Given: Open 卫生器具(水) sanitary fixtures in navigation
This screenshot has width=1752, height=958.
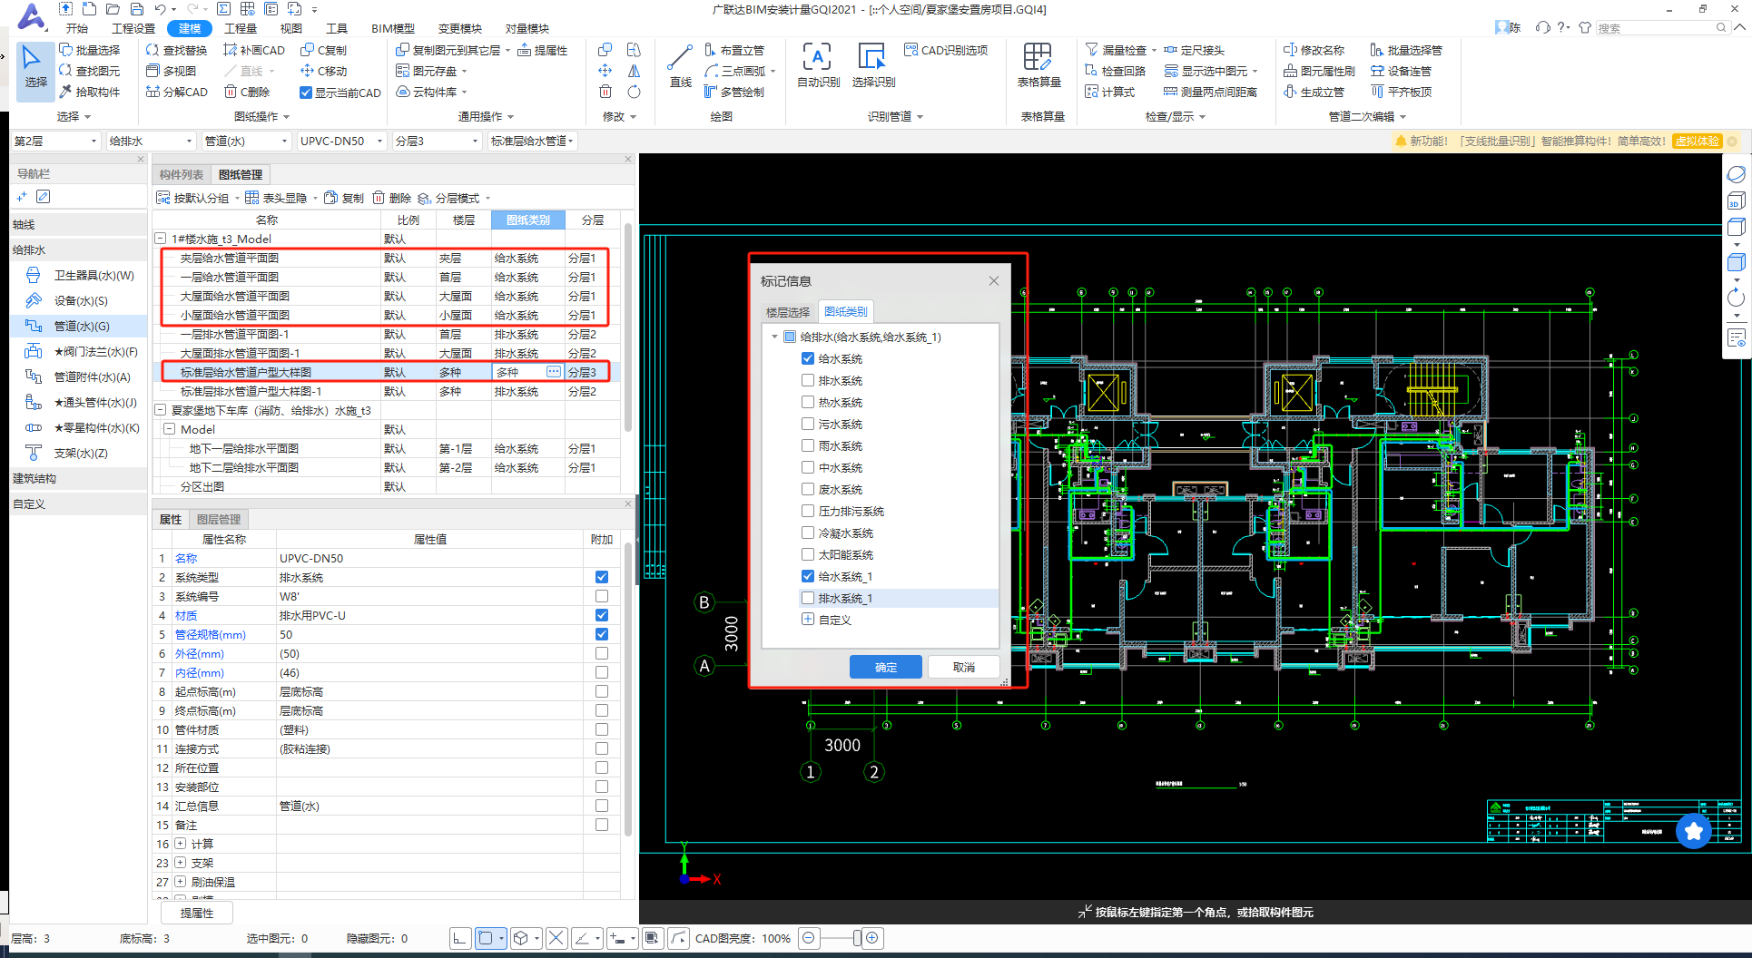Looking at the screenshot, I should click(x=80, y=275).
